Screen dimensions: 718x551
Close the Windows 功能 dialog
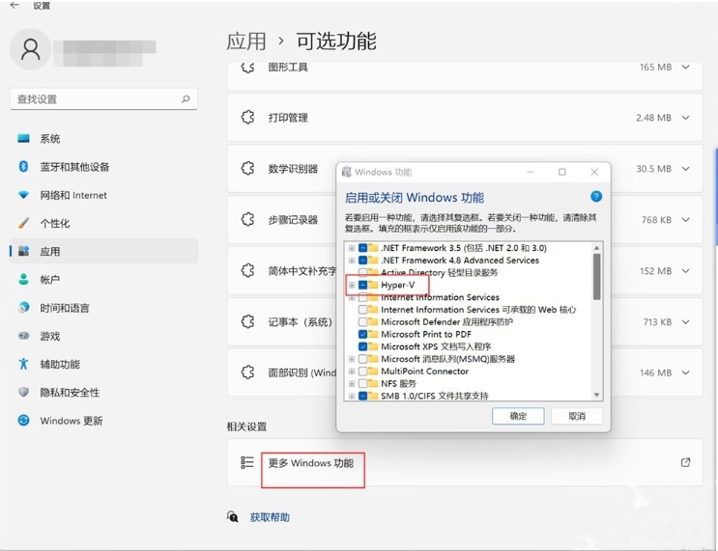point(594,172)
